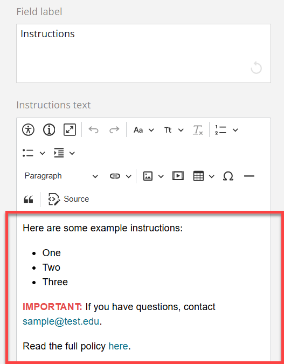The image size is (284, 364).
Task: Open the Aa text format menu
Action: click(138, 130)
